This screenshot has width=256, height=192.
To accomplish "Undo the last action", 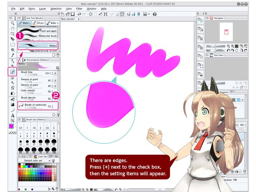I will click(79, 14).
